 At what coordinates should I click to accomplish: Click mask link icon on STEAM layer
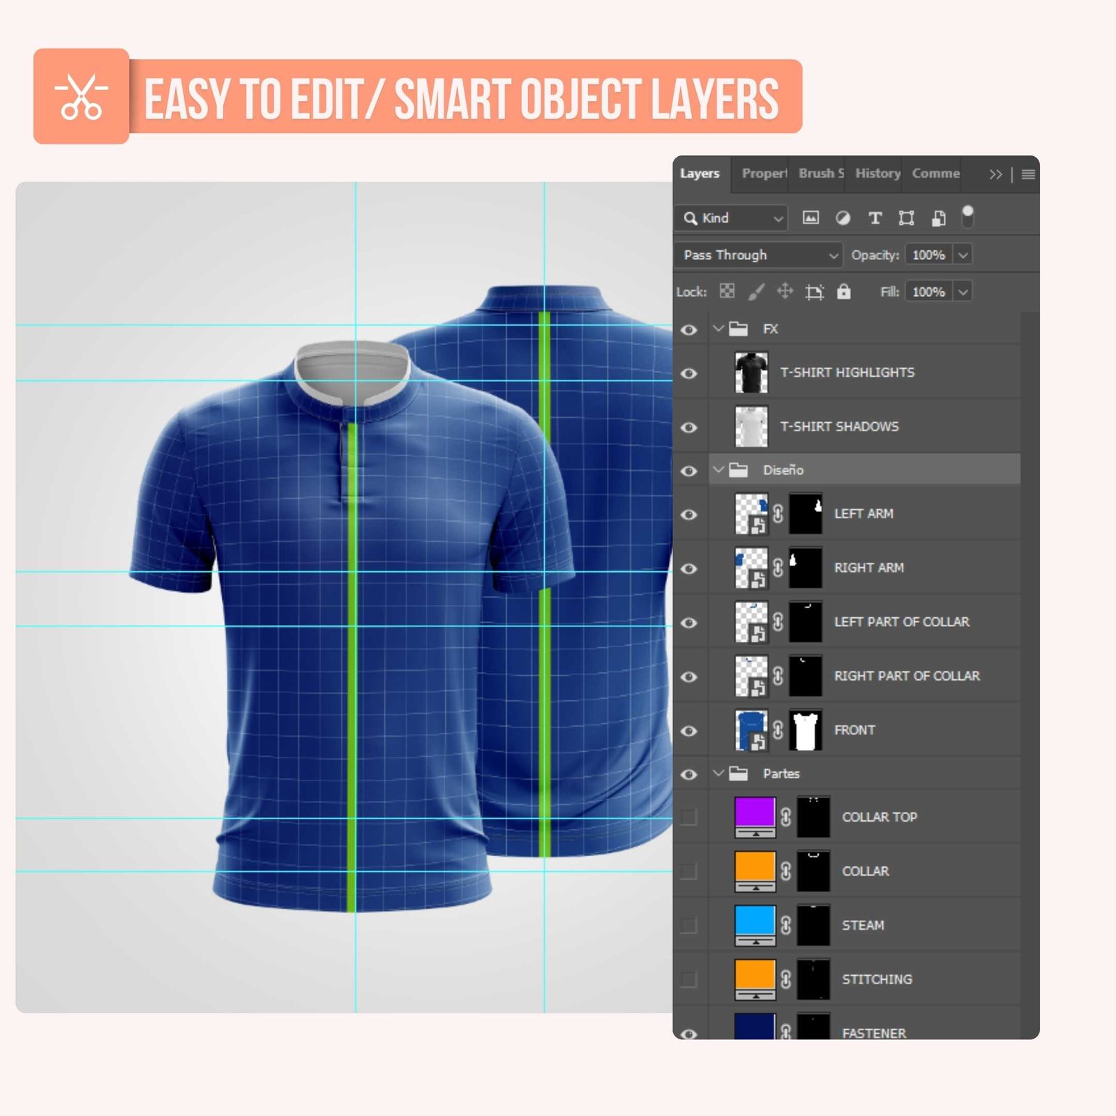click(786, 925)
